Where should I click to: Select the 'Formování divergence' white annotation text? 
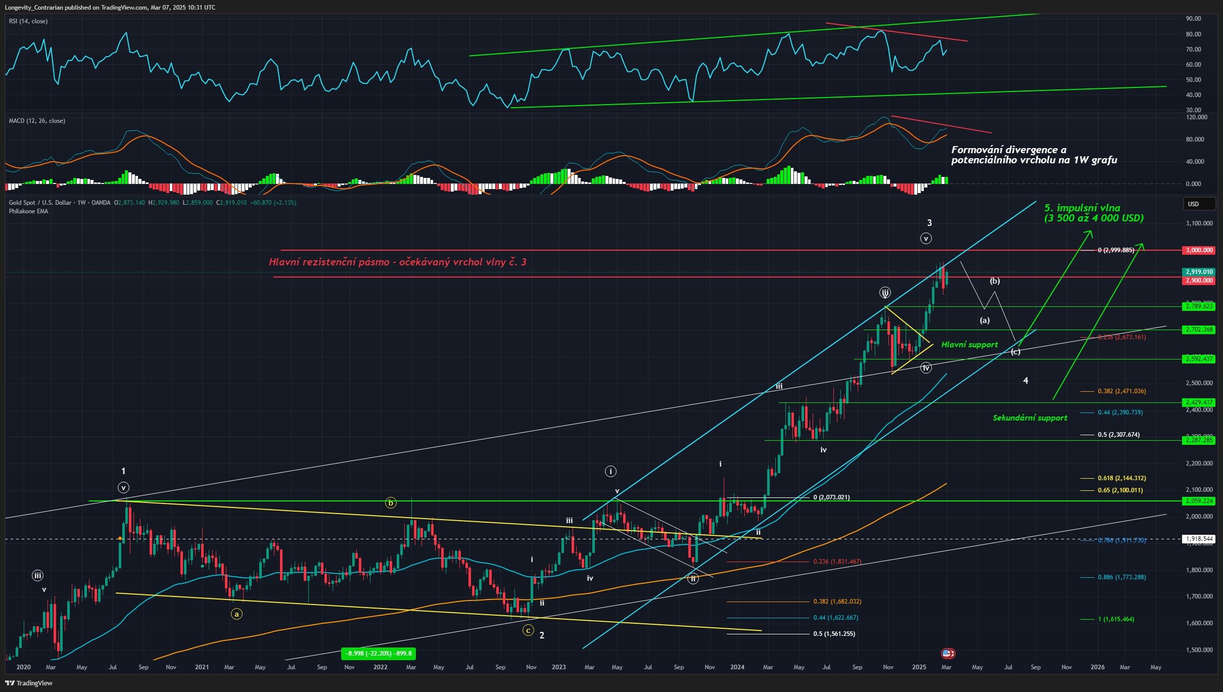coord(1034,155)
